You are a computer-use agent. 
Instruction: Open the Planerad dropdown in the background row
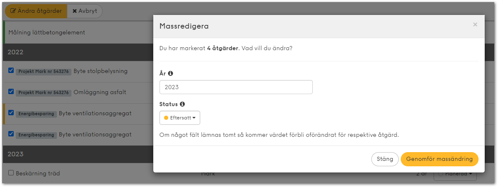point(455,174)
